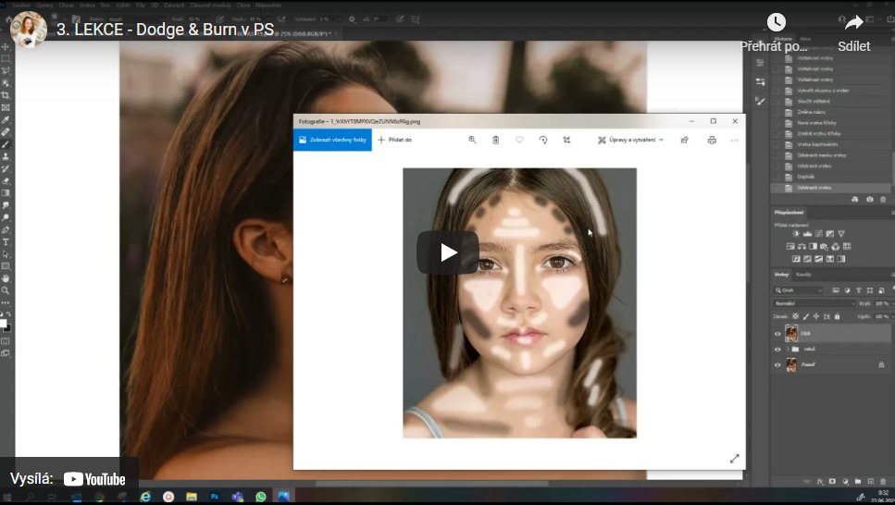Open the Obraz menu
Image resolution: width=895 pixels, height=505 pixels.
(67, 6)
